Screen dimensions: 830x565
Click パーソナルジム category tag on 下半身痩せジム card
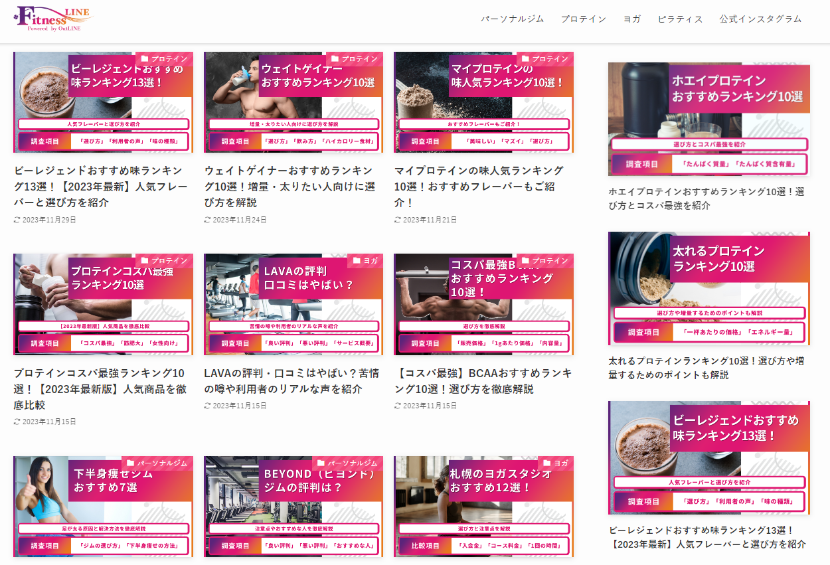pos(157,463)
